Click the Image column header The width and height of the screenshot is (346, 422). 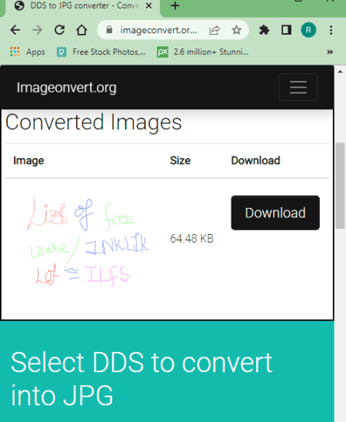(x=28, y=161)
